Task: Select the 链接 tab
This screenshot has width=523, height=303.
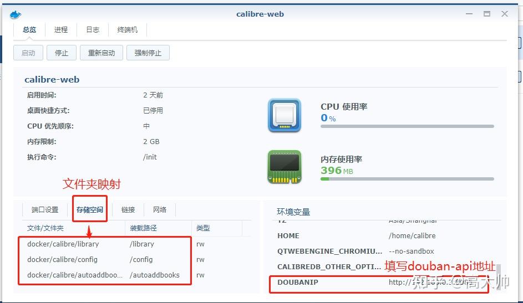Action: (x=128, y=210)
